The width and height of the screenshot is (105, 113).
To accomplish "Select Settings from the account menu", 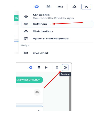I will pyautogui.click(x=57, y=24).
